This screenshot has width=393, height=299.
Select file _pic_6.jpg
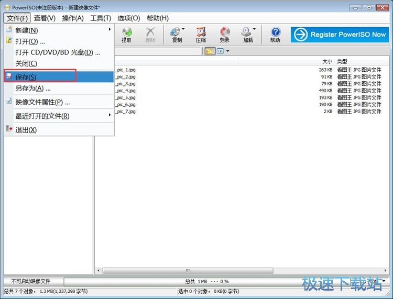(125, 104)
